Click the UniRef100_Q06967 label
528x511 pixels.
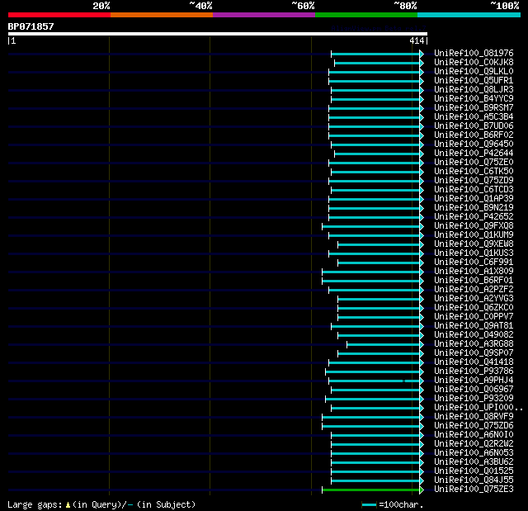[474, 390]
